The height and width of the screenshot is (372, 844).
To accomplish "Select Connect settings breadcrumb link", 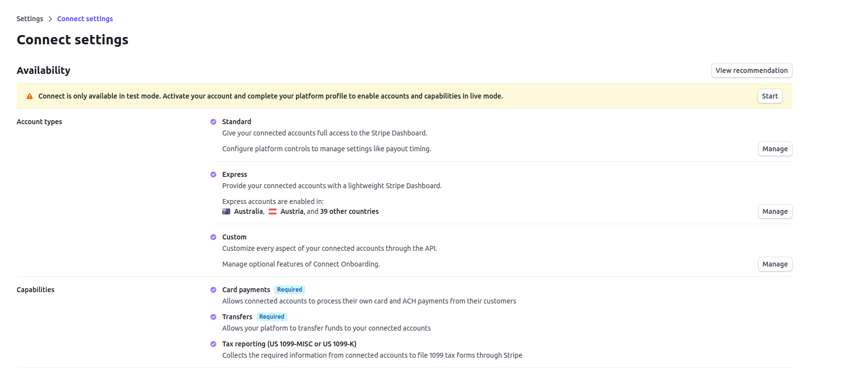I will [85, 19].
